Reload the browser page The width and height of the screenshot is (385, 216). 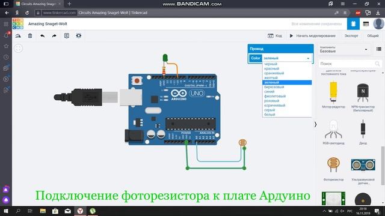point(27,13)
